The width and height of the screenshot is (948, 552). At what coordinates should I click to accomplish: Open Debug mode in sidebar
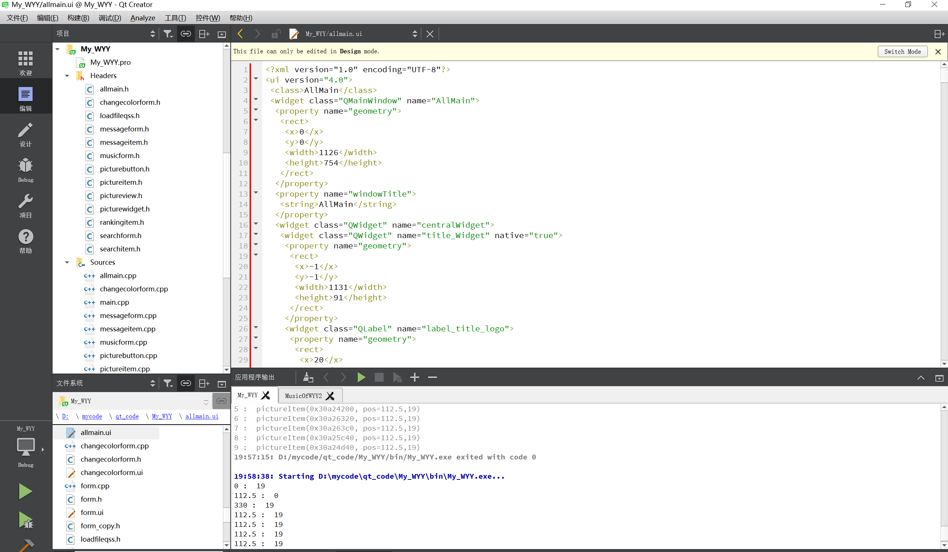(26, 170)
